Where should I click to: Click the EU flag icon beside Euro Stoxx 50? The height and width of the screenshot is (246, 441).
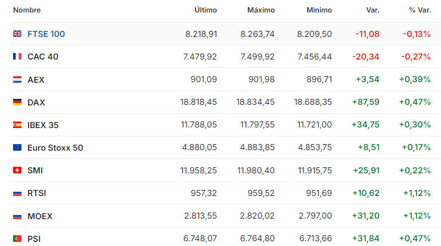[17, 148]
